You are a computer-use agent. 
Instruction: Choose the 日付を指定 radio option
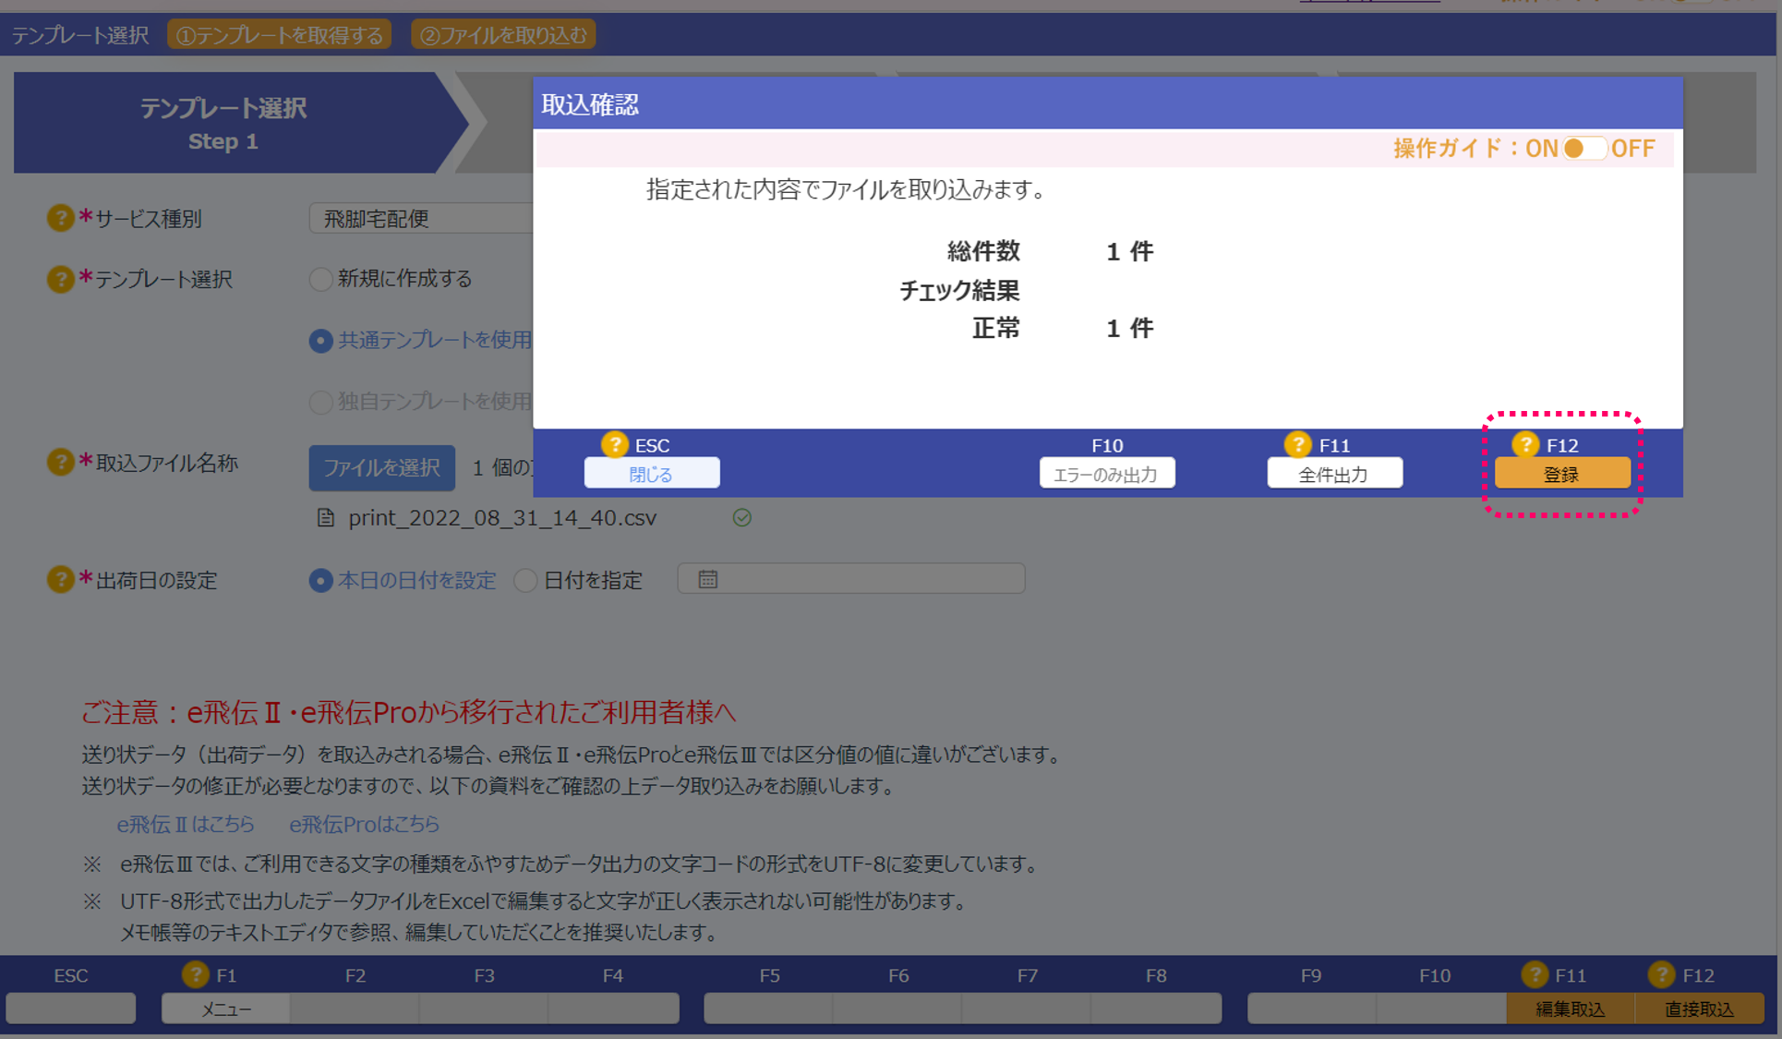click(525, 580)
